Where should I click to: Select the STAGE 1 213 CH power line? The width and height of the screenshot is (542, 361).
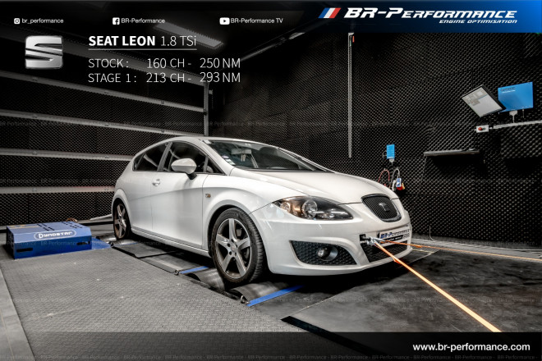163,78
